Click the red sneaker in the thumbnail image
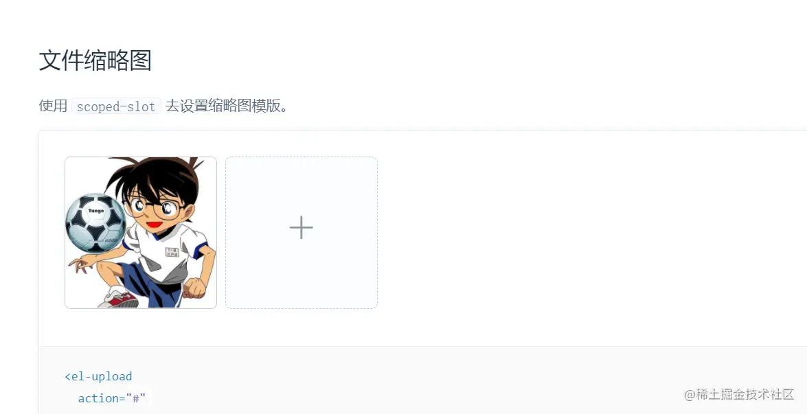 pos(120,297)
